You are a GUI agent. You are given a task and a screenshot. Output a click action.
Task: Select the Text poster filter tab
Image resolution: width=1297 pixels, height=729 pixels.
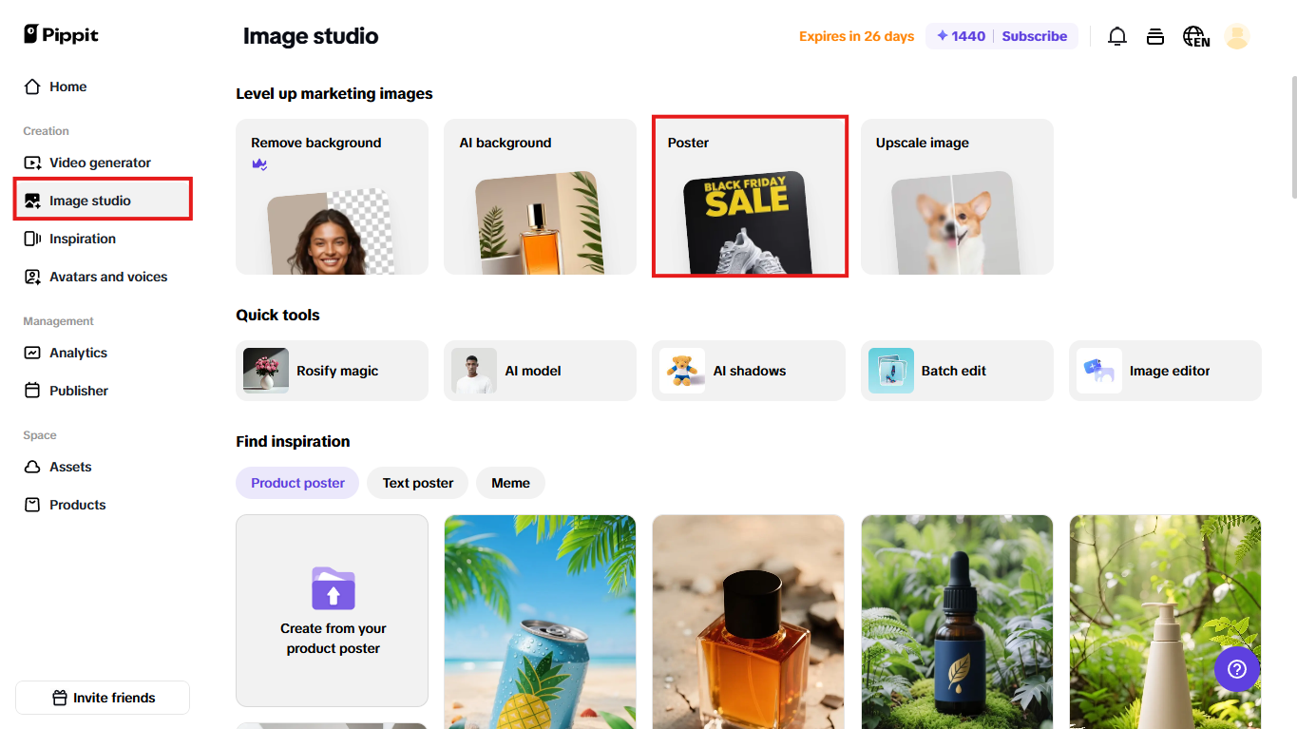coord(417,483)
